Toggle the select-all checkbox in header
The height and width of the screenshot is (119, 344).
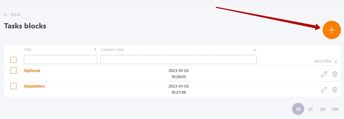(13, 60)
